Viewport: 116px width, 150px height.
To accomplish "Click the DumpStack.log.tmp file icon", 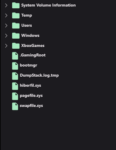I will [x=15, y=76].
